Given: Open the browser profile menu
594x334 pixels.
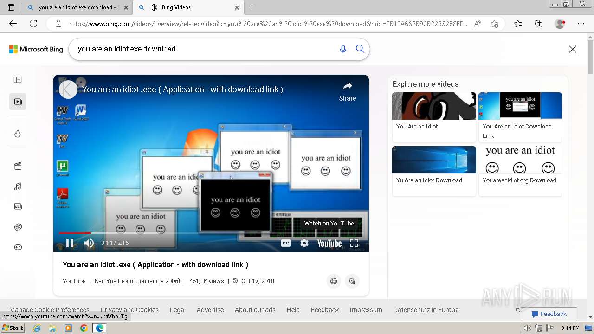Looking at the screenshot, I should [560, 24].
